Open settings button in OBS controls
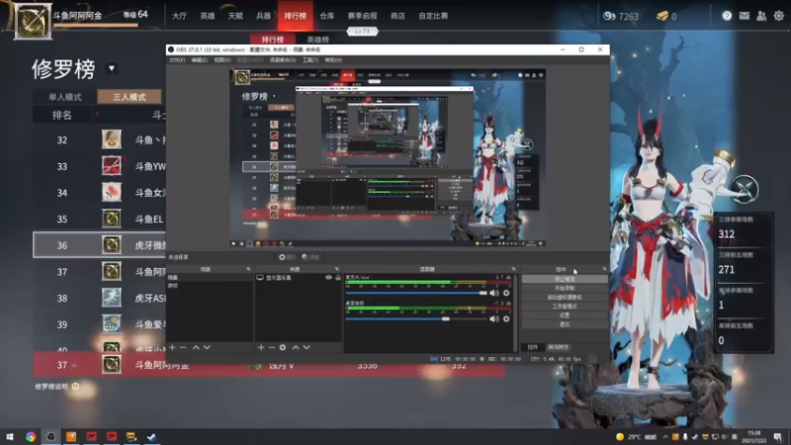791x445 pixels. 565,315
